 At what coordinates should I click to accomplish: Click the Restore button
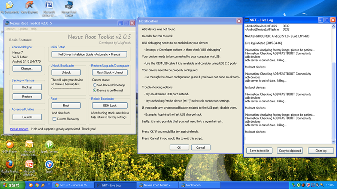tap(27, 97)
